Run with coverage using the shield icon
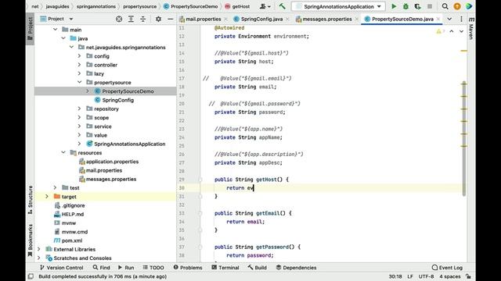 pyautogui.click(x=417, y=6)
